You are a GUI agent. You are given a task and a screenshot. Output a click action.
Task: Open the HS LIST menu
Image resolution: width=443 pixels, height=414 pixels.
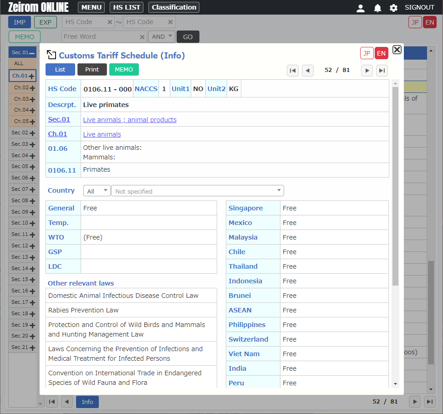tap(127, 7)
